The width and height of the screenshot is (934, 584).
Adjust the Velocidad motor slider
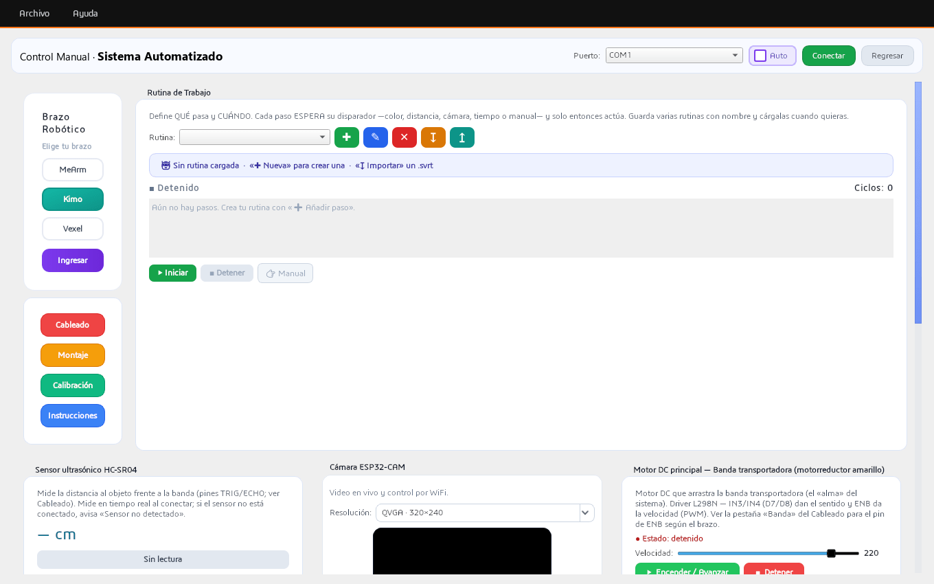768,553
